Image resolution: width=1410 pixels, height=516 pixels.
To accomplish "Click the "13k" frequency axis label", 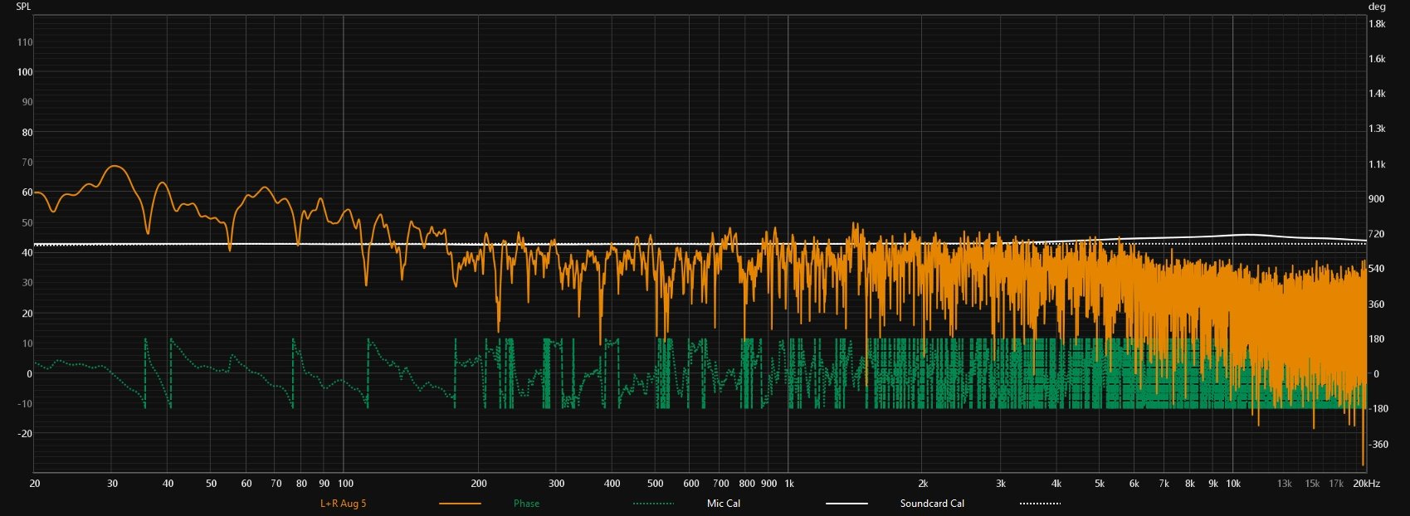I will (x=1285, y=484).
